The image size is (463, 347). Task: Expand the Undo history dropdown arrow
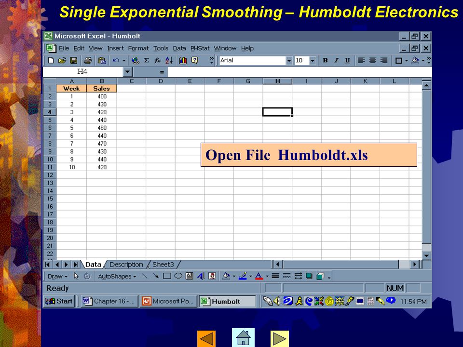coord(124,61)
